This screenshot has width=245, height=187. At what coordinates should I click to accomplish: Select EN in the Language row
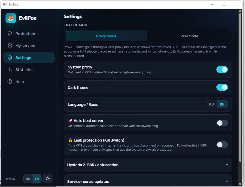click(x=222, y=104)
